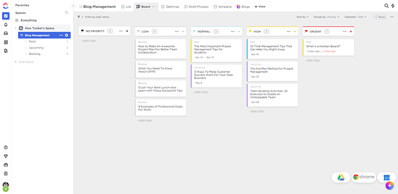This screenshot has height=194, width=398.
Task: Add task with plus in No Priority column
Action: [x=127, y=31]
